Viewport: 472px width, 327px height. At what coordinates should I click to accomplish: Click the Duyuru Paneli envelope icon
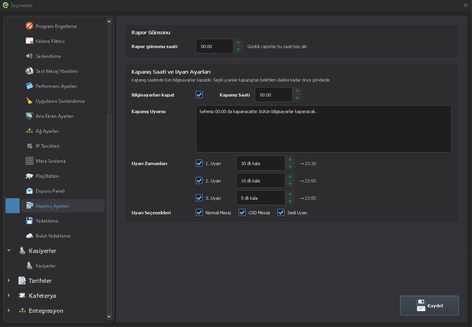[29, 191]
